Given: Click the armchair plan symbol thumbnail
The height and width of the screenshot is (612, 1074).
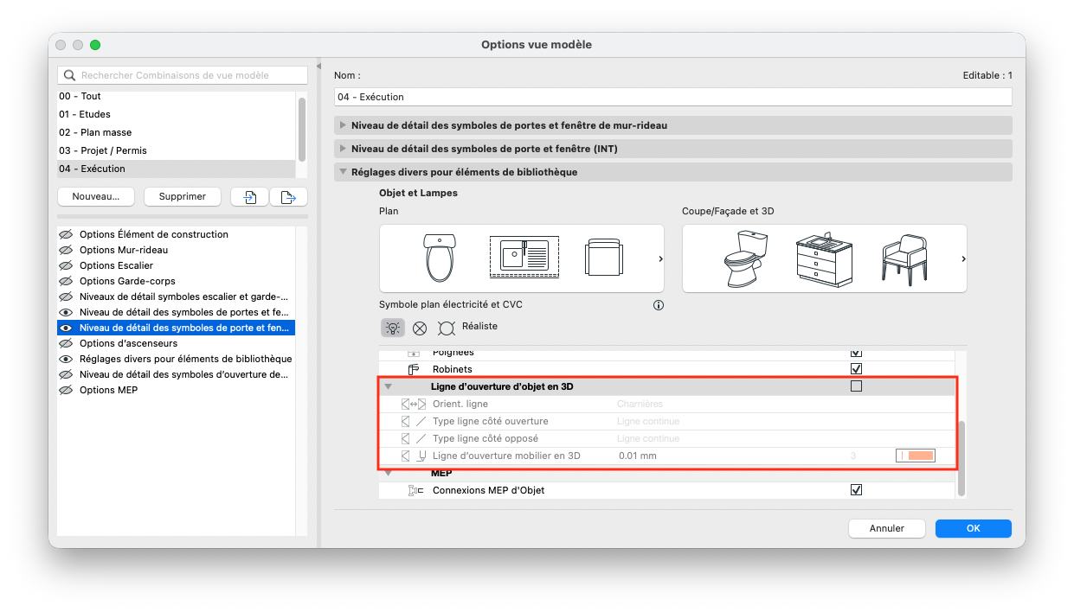Looking at the screenshot, I should [x=602, y=258].
